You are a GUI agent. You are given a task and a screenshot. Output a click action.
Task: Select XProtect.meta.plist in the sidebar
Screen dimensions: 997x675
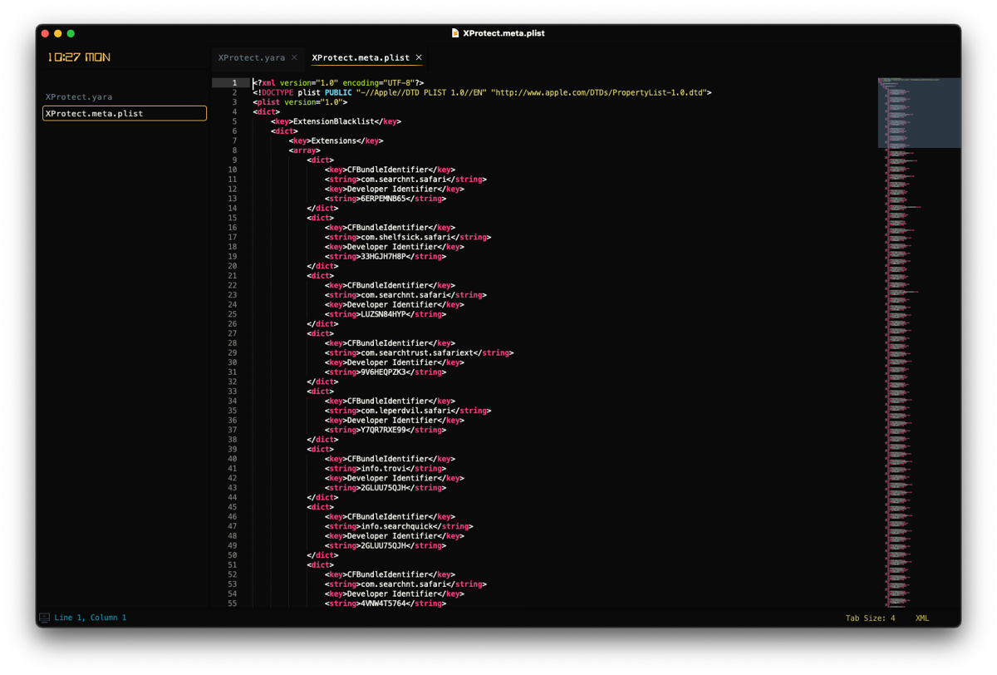click(x=125, y=113)
